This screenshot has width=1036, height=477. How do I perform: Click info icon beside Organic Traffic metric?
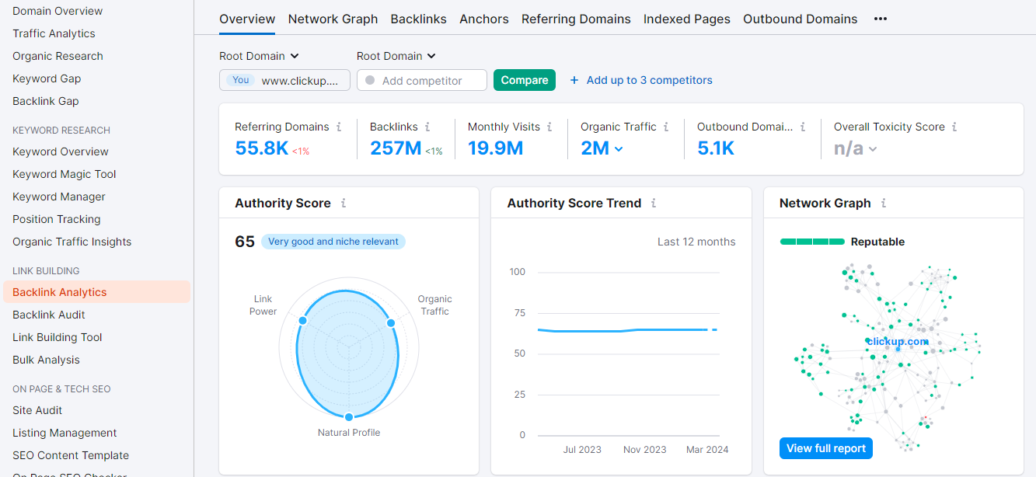[x=666, y=127]
